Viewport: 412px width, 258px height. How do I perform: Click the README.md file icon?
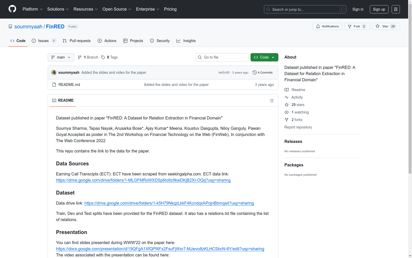point(54,85)
